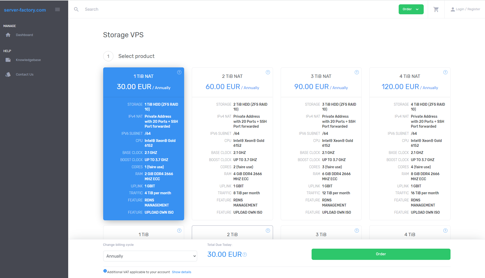
Task: Open help icon on 1 TiB NAT card
Action: (x=179, y=72)
